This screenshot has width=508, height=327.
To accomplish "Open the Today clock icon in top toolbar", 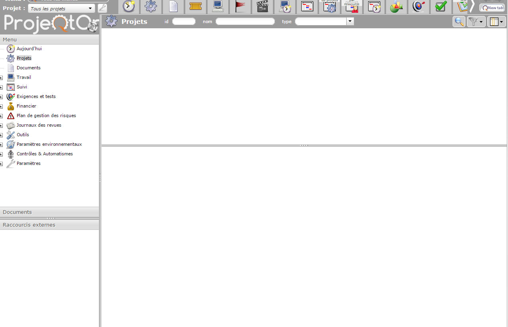I will click(x=129, y=6).
